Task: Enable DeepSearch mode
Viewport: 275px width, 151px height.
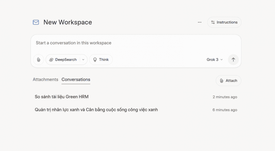Action: coord(63,60)
